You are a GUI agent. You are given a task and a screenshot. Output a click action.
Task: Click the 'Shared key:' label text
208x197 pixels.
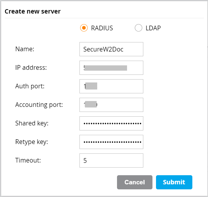coord(32,123)
